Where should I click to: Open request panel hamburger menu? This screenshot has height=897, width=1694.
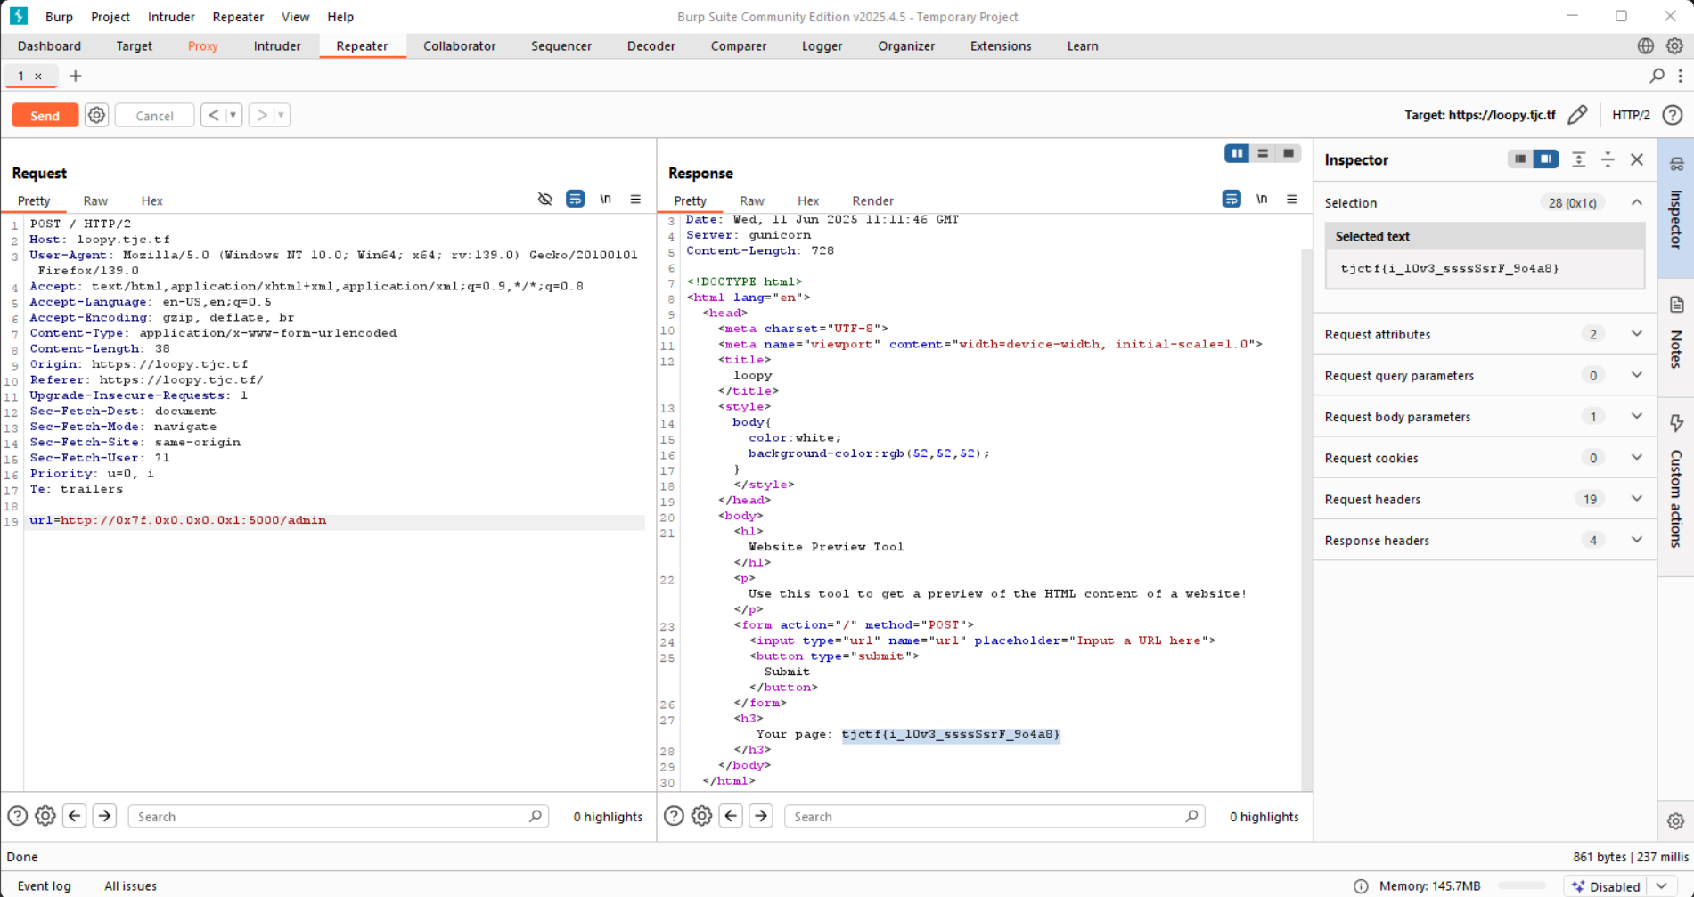coord(635,199)
